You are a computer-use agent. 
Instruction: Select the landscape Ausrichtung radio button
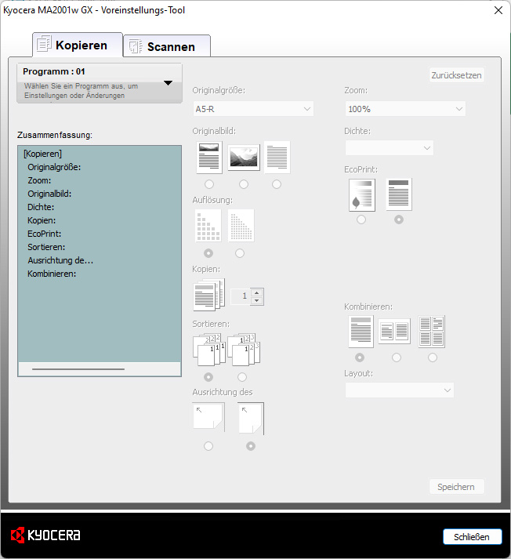(x=208, y=446)
